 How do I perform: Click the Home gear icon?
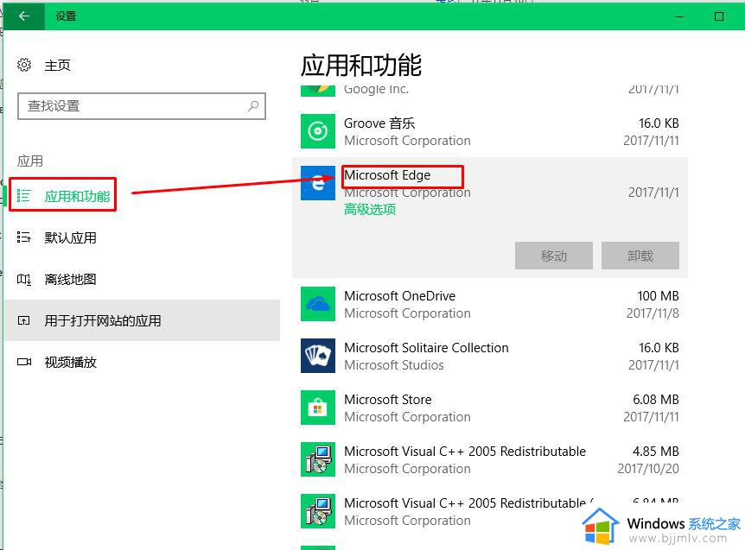[24, 65]
